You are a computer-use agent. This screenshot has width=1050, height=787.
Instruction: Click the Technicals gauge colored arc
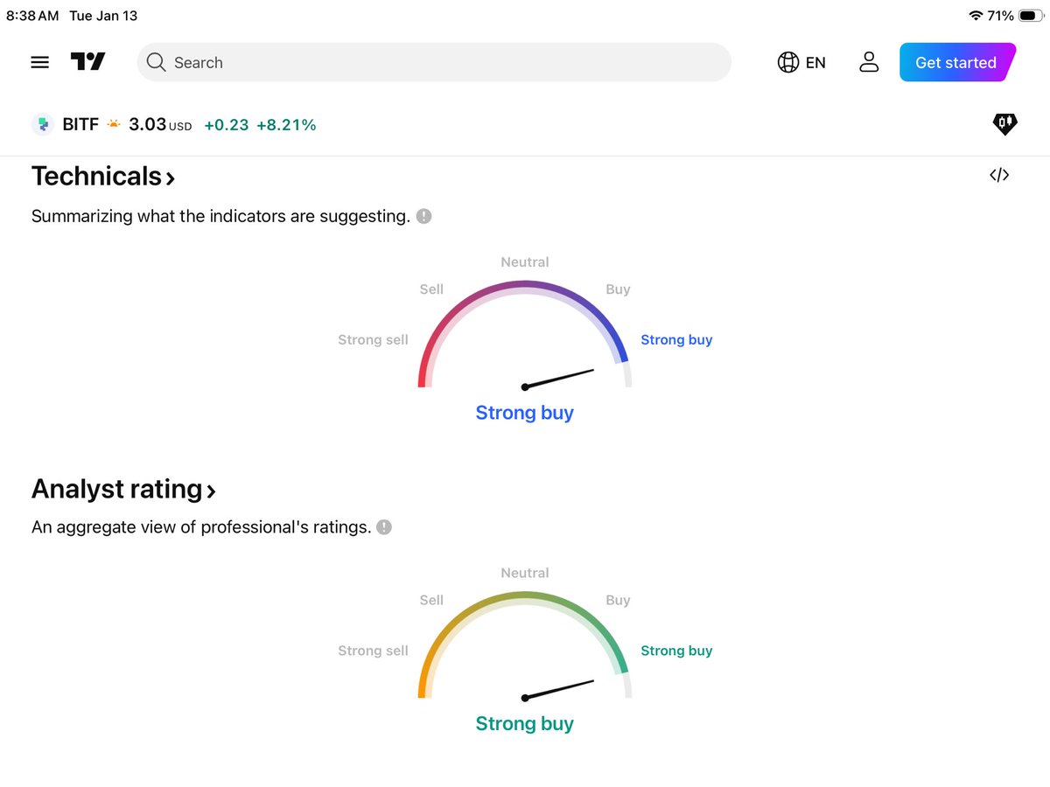coord(525,283)
